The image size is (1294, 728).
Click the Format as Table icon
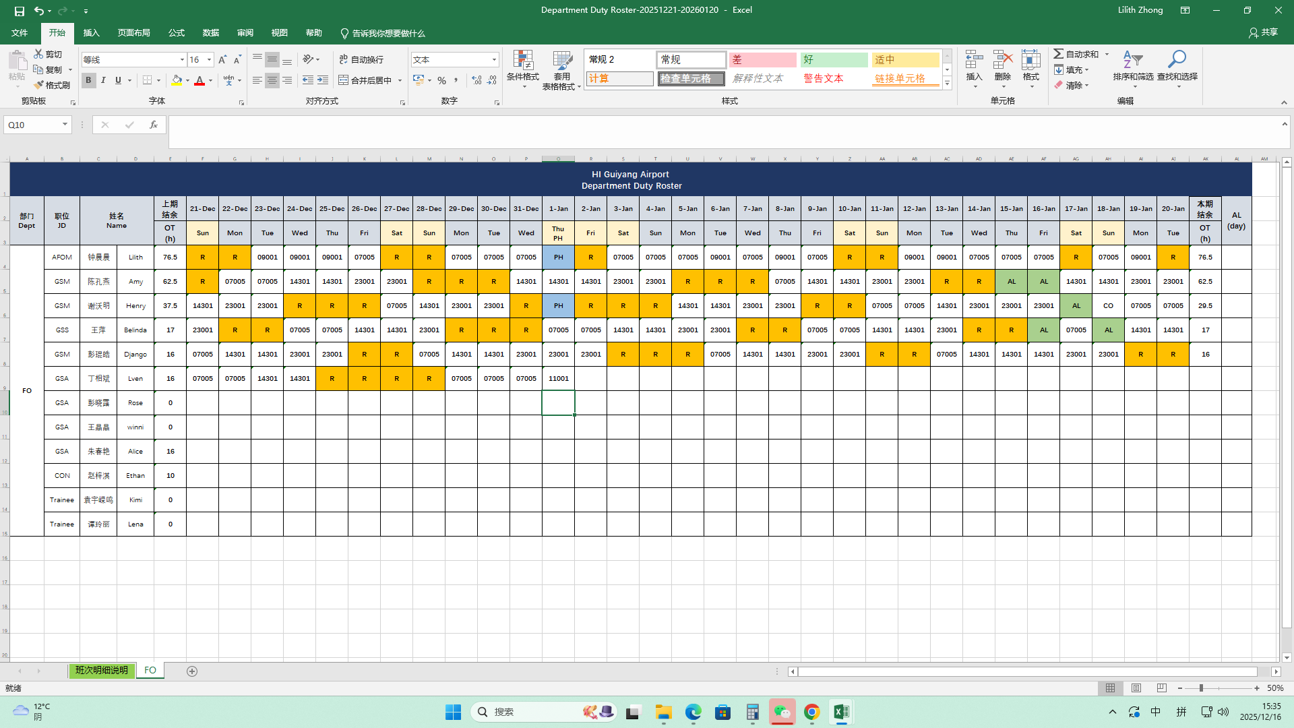pos(561,61)
